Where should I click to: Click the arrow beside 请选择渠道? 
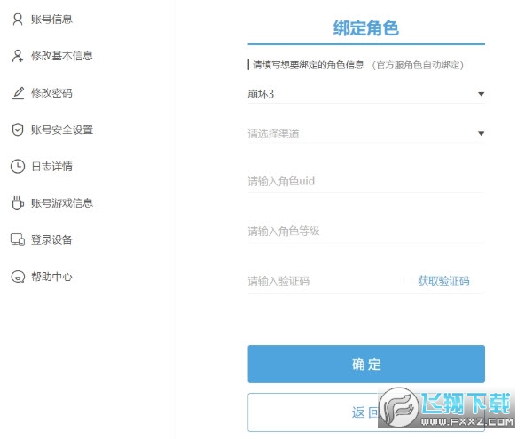click(x=481, y=134)
